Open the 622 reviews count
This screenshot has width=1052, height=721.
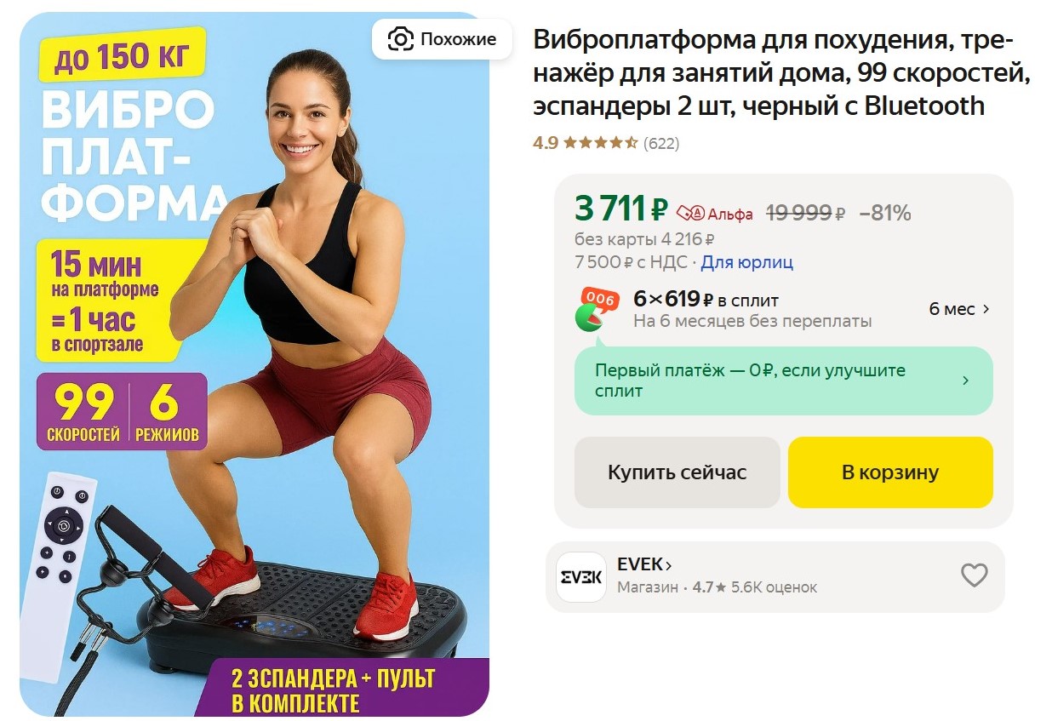(x=661, y=143)
